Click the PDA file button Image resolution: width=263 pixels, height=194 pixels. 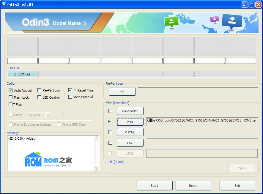(x=130, y=122)
